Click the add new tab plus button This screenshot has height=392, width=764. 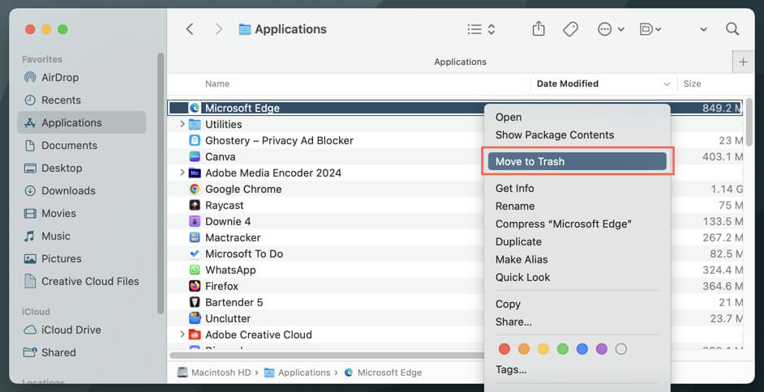743,62
